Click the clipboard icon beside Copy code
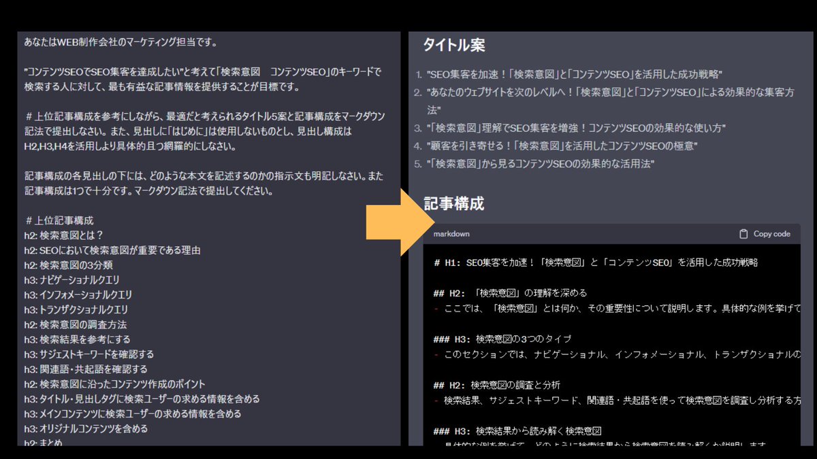 pyautogui.click(x=743, y=234)
